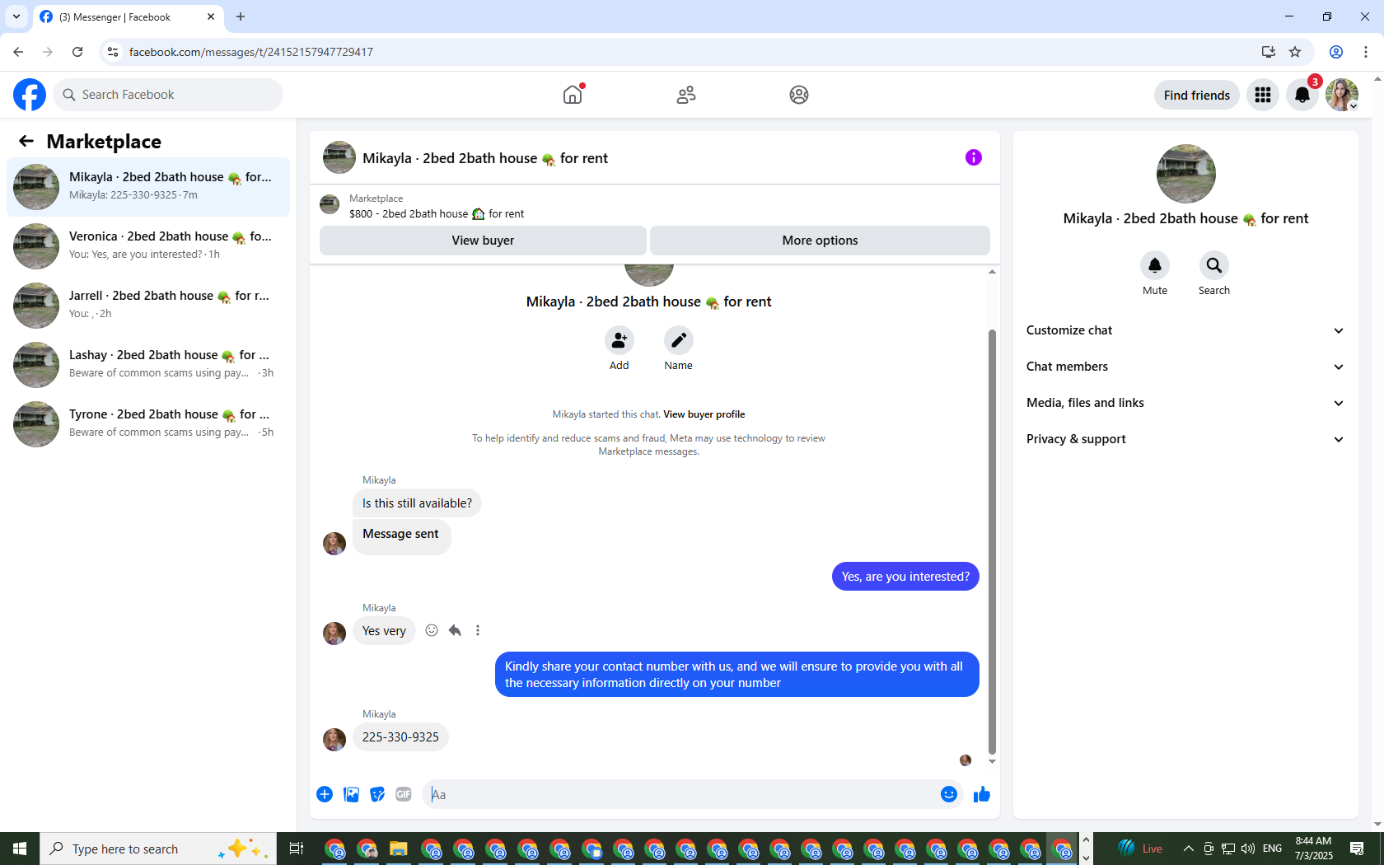Choose a sticker in composer
Screen dimensions: 1384x865
[x=377, y=794]
